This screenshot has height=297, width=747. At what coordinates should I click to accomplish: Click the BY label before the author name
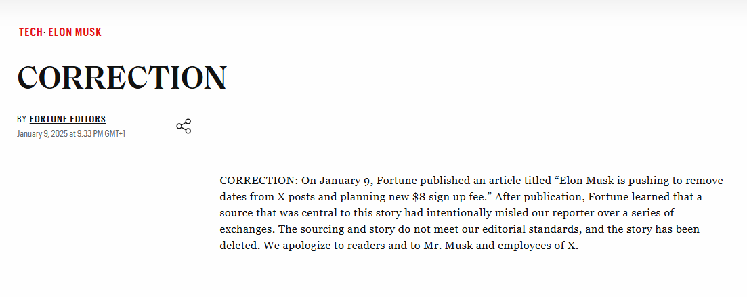(x=22, y=120)
